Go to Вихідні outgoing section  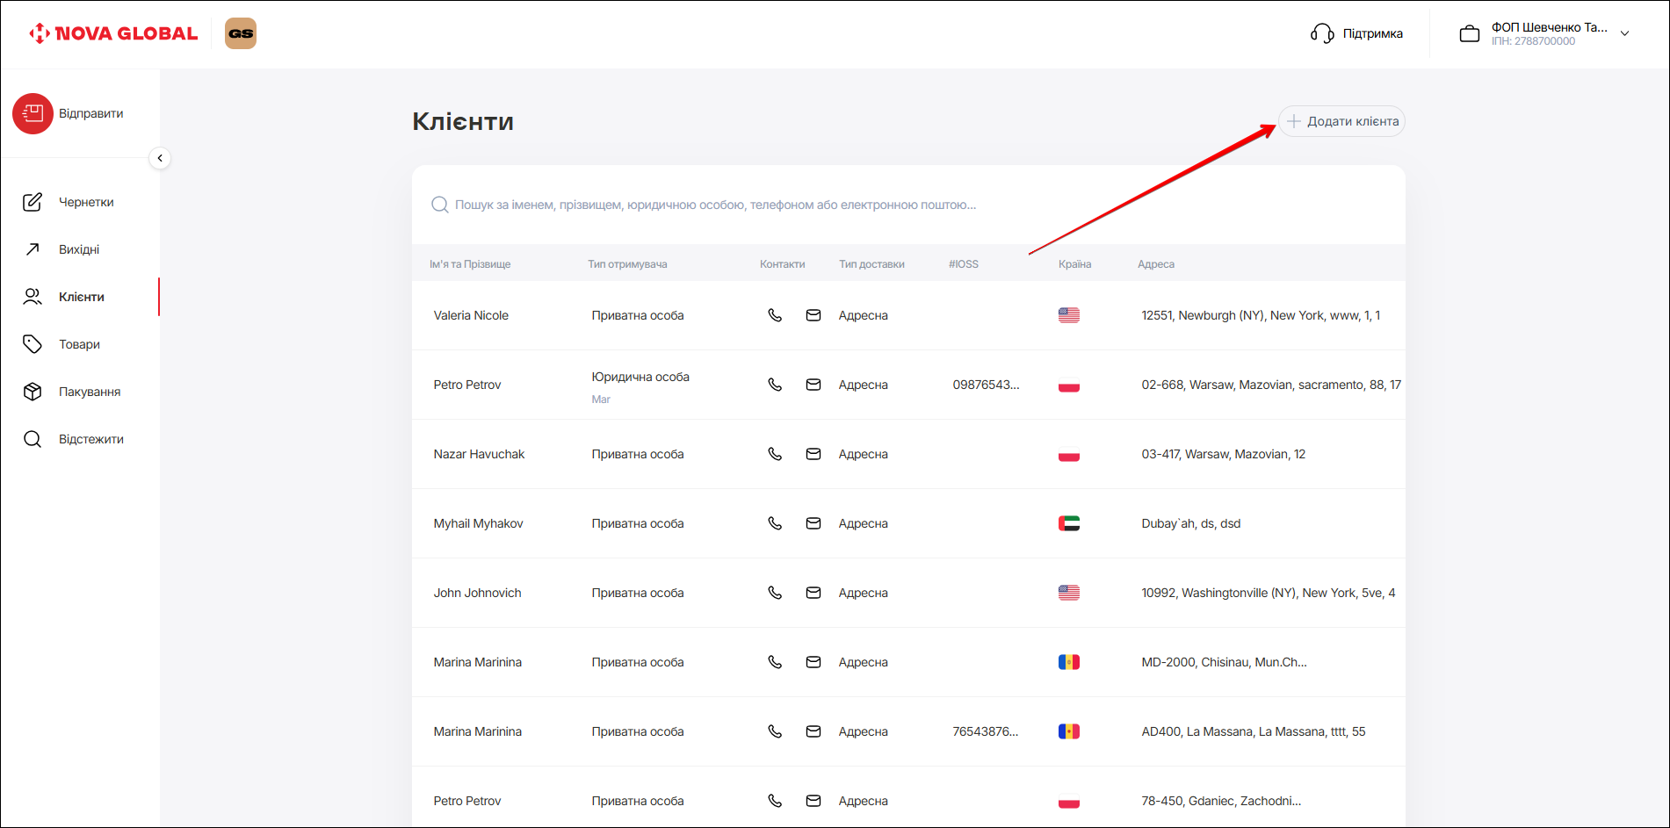pyautogui.click(x=78, y=249)
